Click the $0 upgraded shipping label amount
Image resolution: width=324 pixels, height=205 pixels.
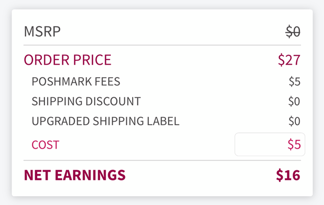point(294,121)
